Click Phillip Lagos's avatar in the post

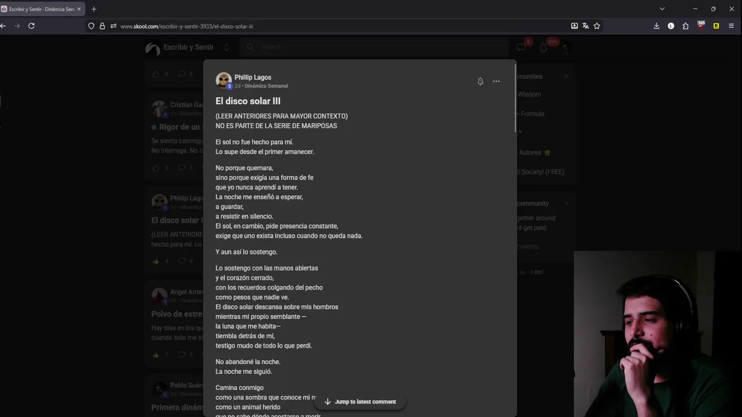223,81
